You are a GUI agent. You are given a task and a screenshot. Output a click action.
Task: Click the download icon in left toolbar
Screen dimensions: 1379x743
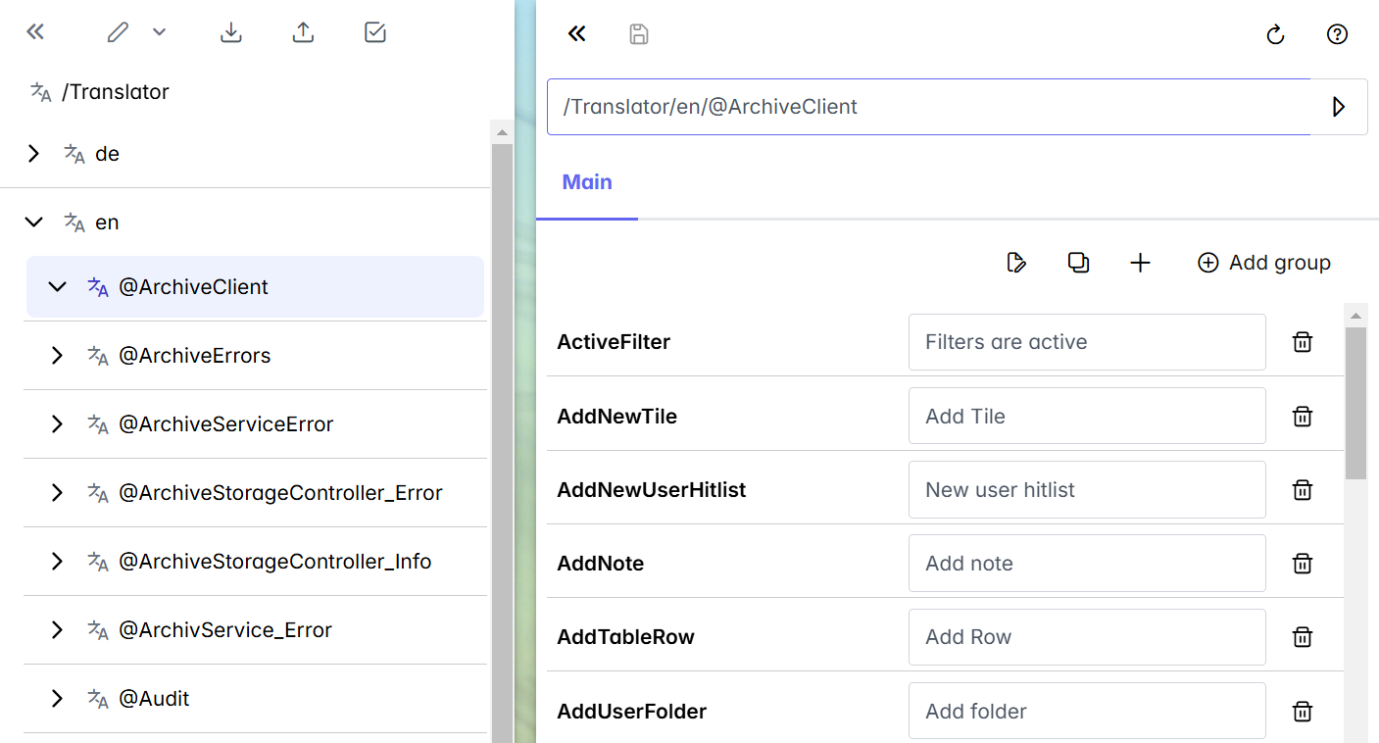tap(231, 32)
